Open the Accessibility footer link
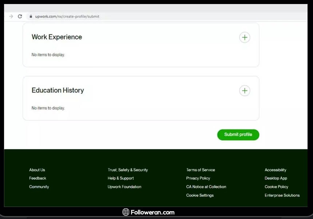Image resolution: width=313 pixels, height=219 pixels. point(276,170)
